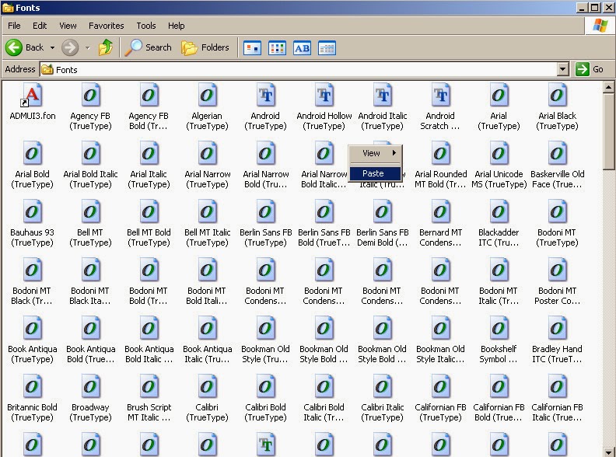
Task: Open the File menu
Action: pos(14,26)
